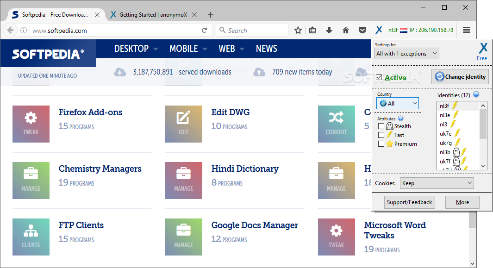Open the Firefox hamburger menu
Image resolution: width=493 pixels, height=268 pixels.
[467, 30]
